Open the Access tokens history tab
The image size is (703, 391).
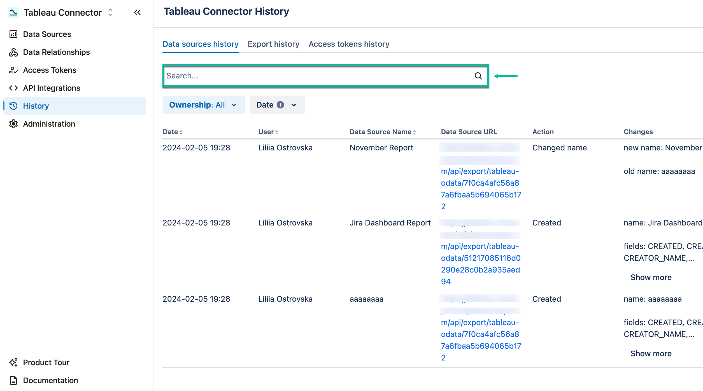349,44
